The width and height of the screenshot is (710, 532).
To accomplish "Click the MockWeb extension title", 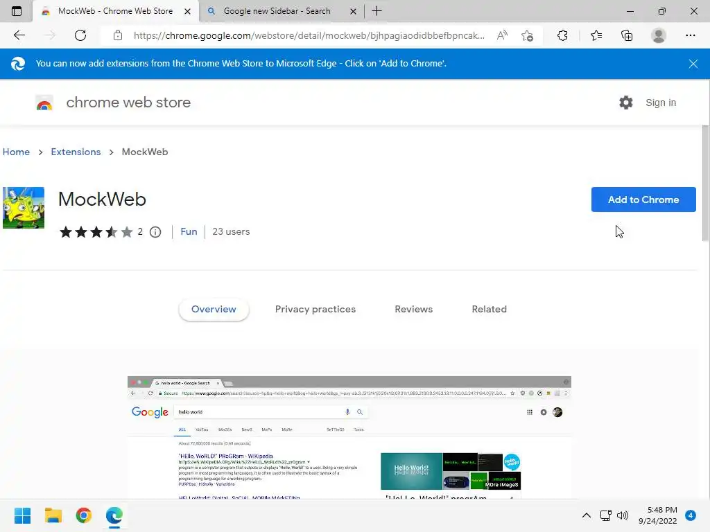I will point(103,199).
